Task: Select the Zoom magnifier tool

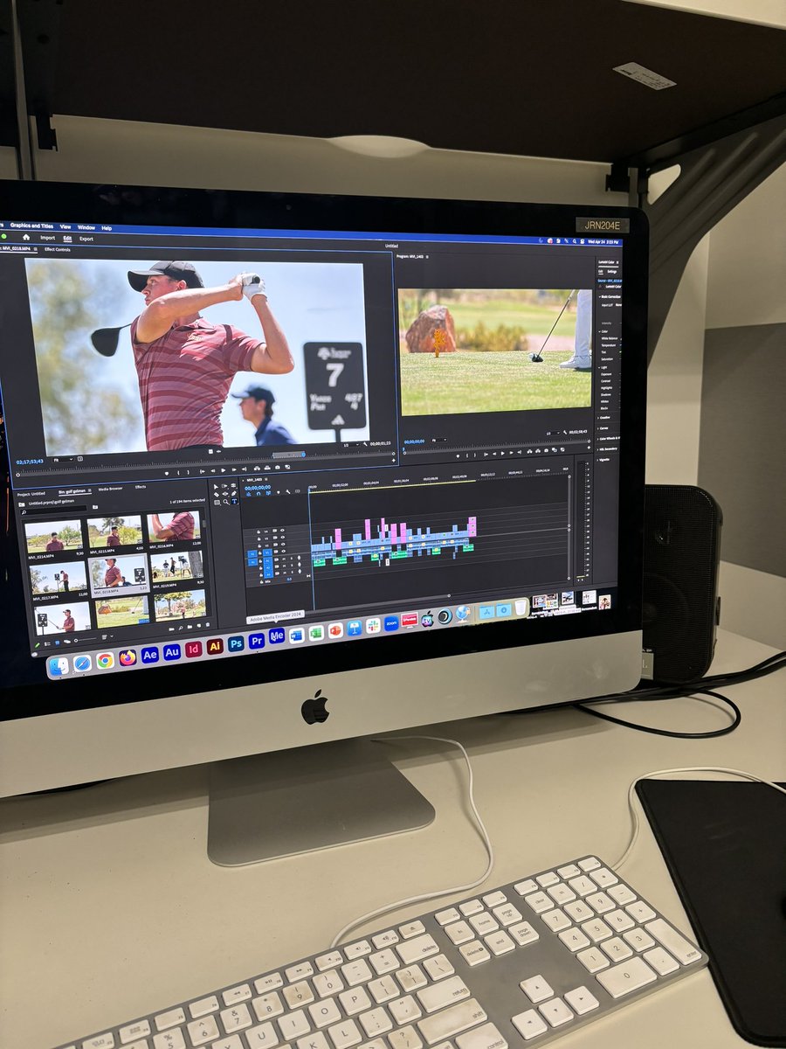Action: pos(225,502)
